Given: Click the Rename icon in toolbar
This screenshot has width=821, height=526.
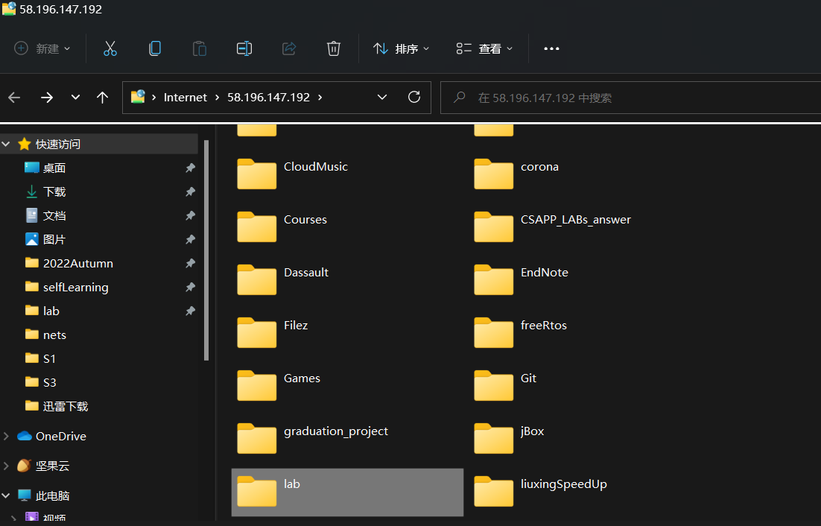Looking at the screenshot, I should [x=244, y=48].
